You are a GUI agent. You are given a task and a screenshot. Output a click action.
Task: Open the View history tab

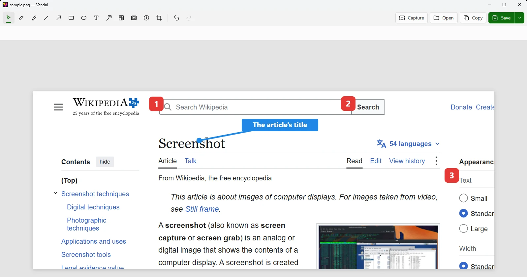407,161
